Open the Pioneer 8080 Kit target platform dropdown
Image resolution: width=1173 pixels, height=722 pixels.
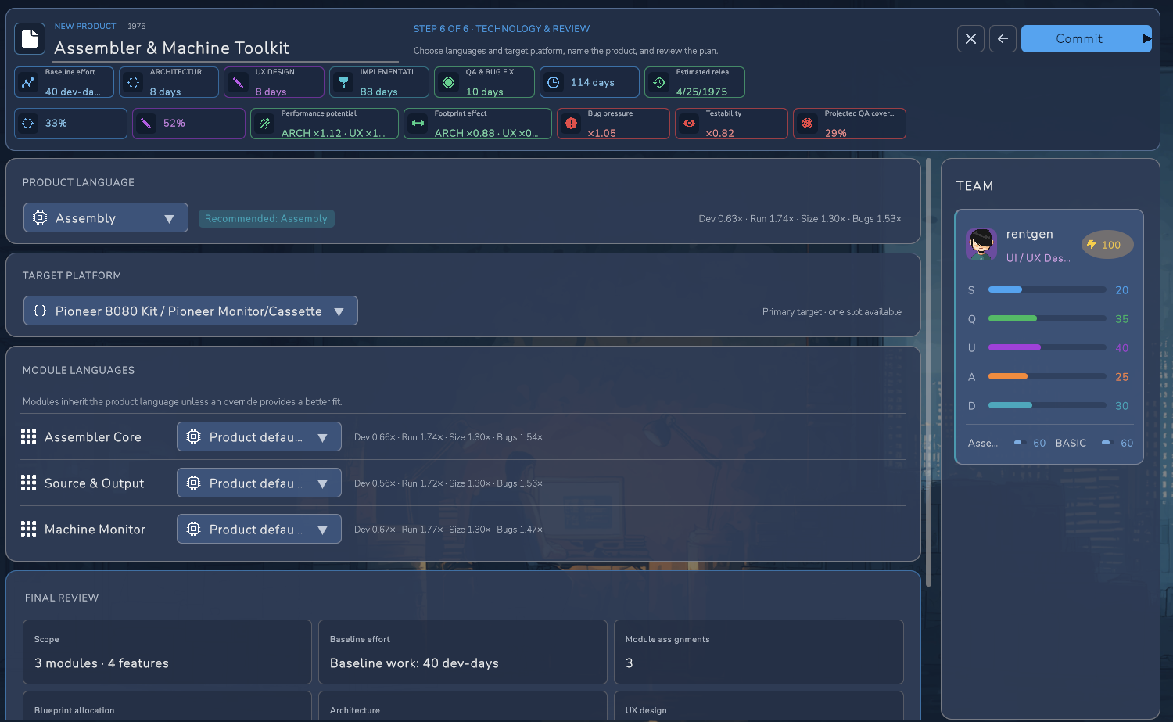pos(190,311)
